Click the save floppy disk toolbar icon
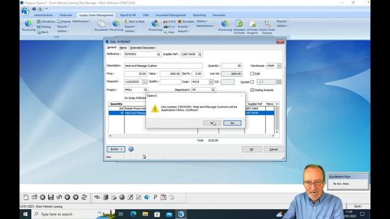The image size is (390, 219). coord(51,197)
